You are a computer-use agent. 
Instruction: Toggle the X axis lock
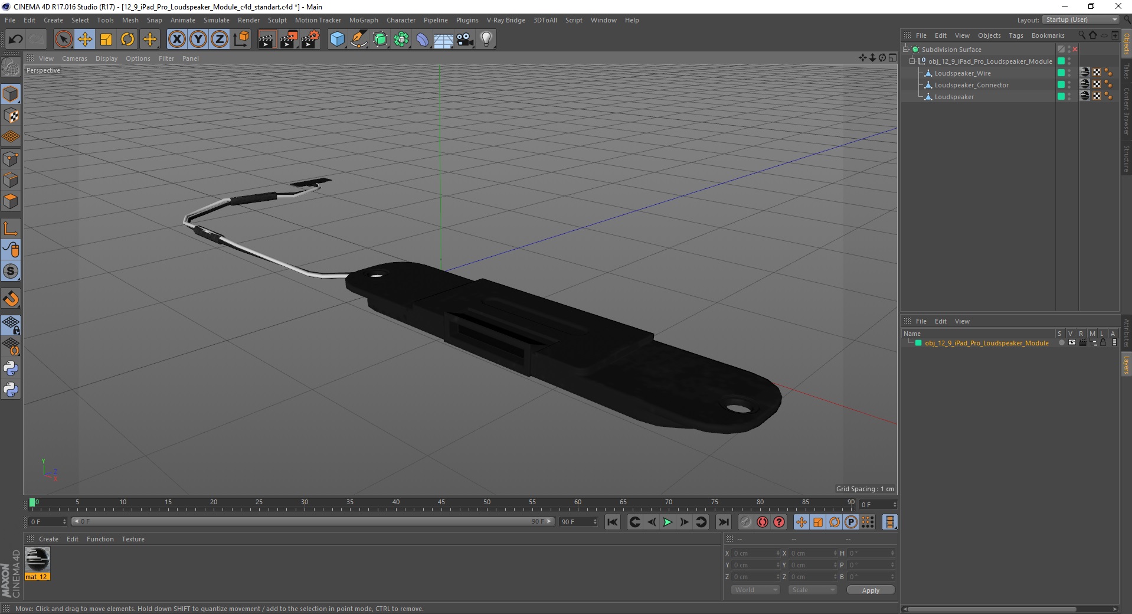176,40
